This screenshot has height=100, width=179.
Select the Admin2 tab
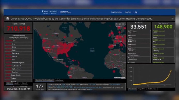pyautogui.click(x=24, y=83)
